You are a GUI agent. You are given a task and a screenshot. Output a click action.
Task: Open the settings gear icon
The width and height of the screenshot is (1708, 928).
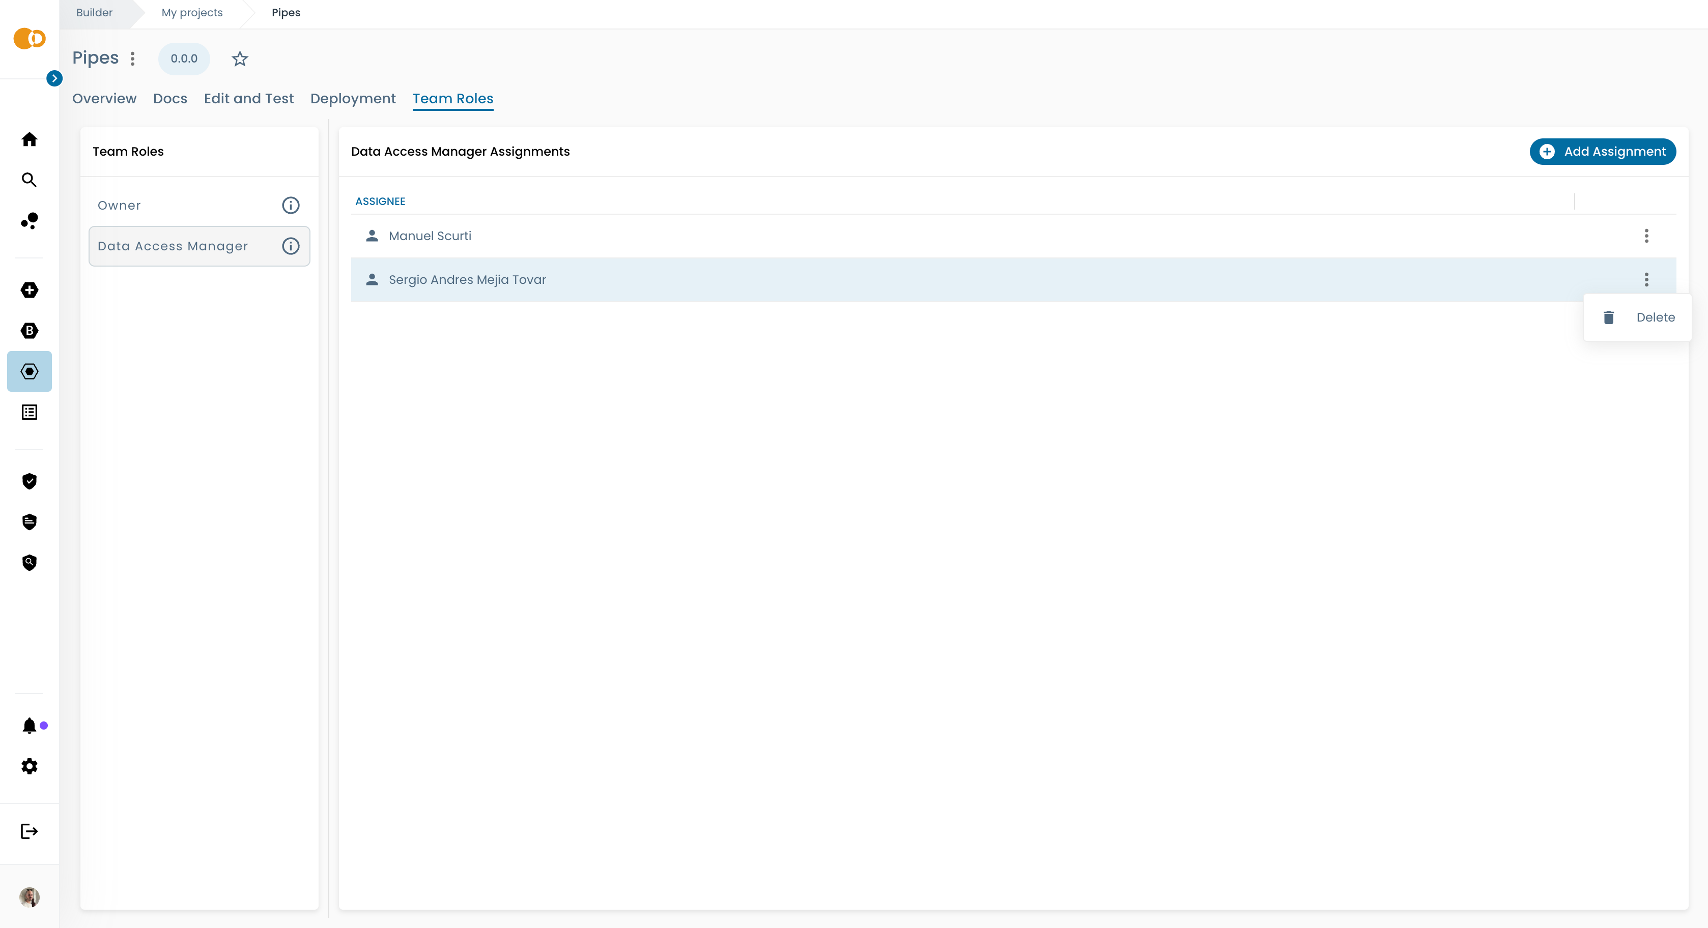tap(29, 766)
